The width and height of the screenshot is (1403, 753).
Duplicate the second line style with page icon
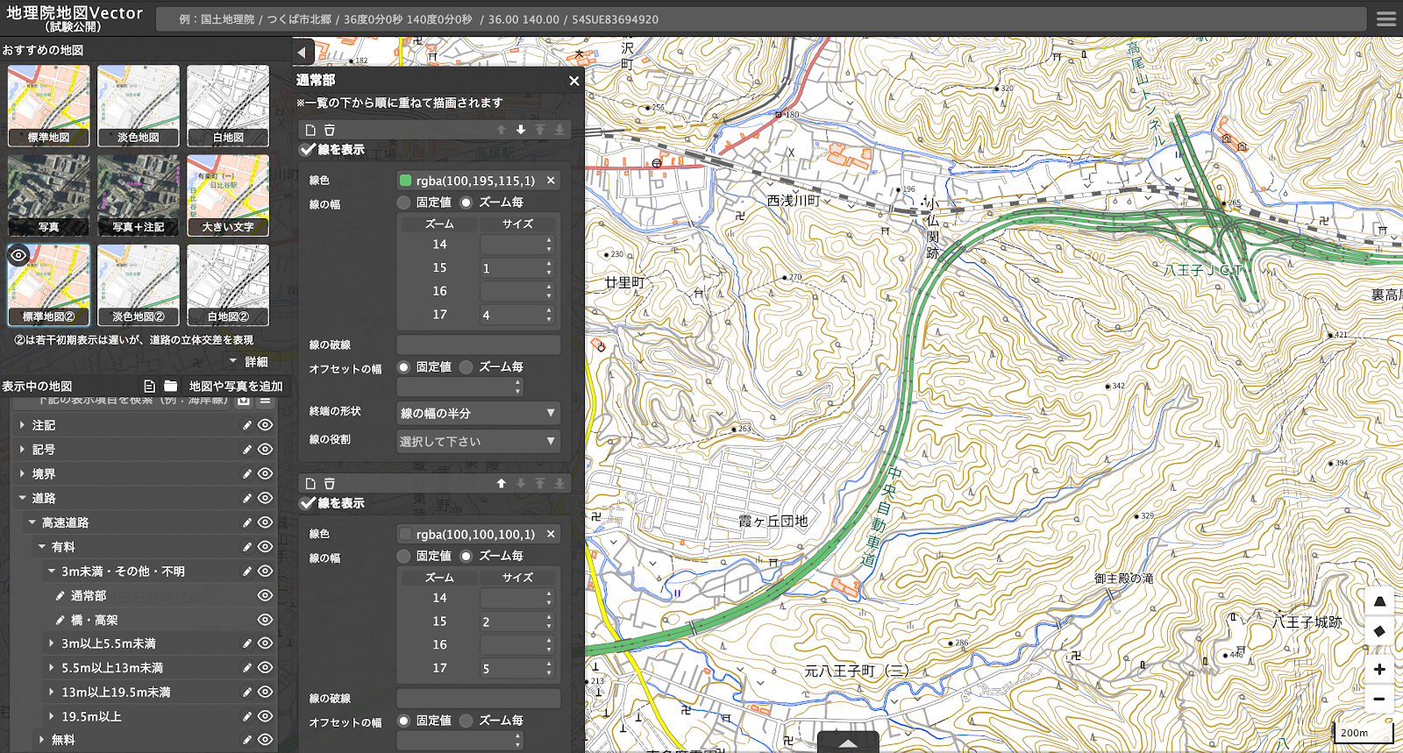coord(310,484)
